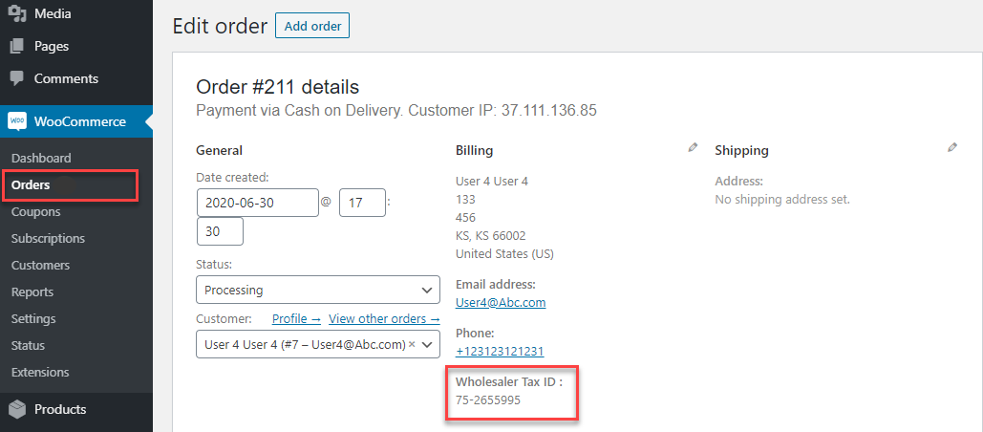Click the Products box icon

[x=17, y=409]
